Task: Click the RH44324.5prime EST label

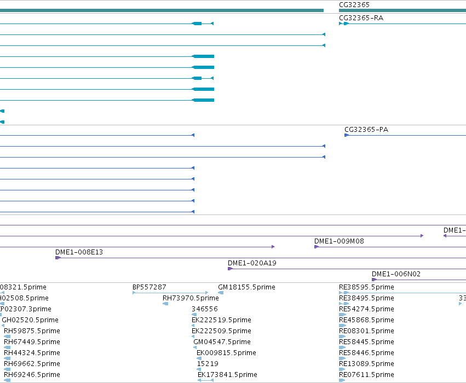Action: [x=32, y=353]
